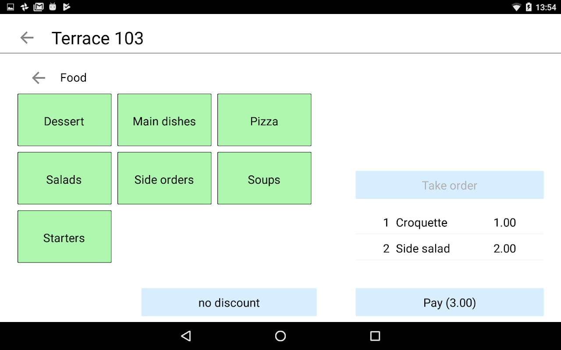Tap the back arrow beside Terrace 103
The width and height of the screenshot is (561, 350).
27,38
